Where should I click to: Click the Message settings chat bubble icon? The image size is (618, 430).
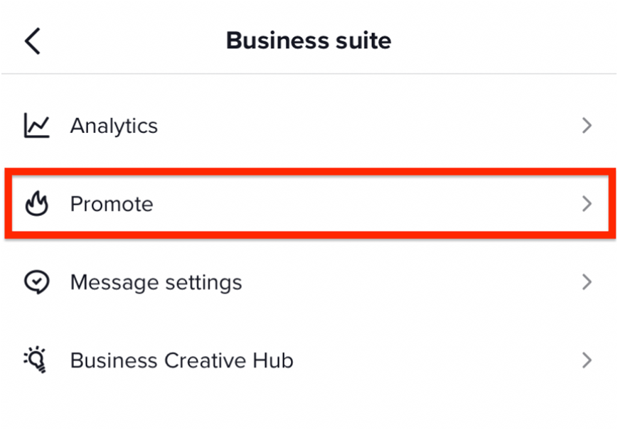pyautogui.click(x=36, y=282)
